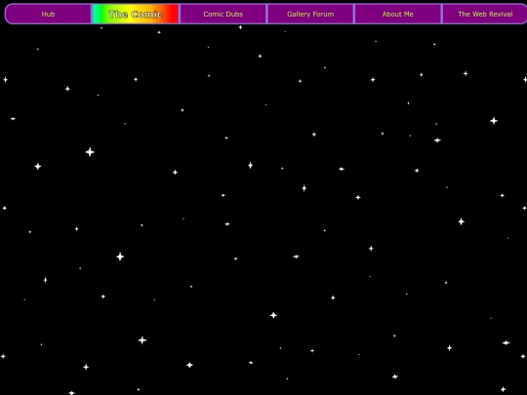Go to the Comic Dubs page
The width and height of the screenshot is (527, 395).
tap(223, 14)
